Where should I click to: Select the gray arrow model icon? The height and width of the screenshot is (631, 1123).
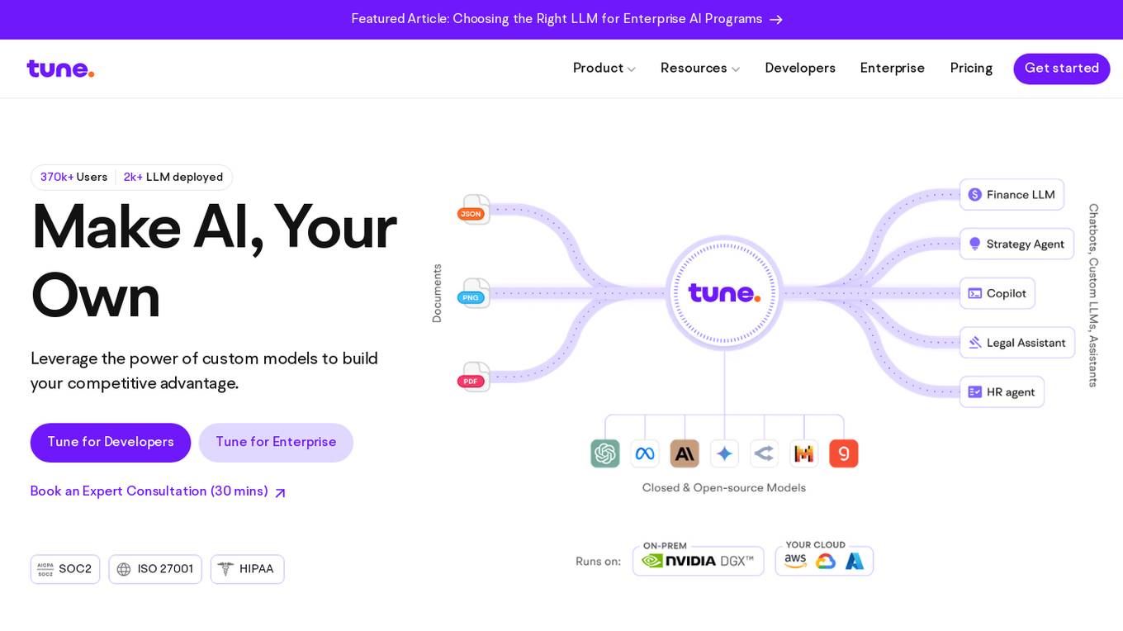coord(765,453)
